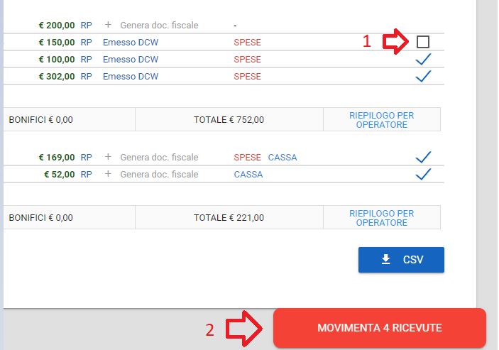Open Riepilogo per Operatore for €221,00 total

click(x=381, y=218)
